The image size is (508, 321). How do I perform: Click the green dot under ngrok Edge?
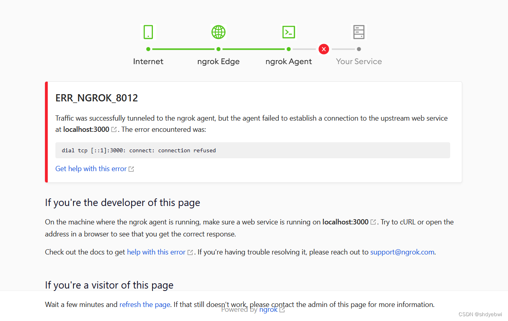tap(219, 49)
